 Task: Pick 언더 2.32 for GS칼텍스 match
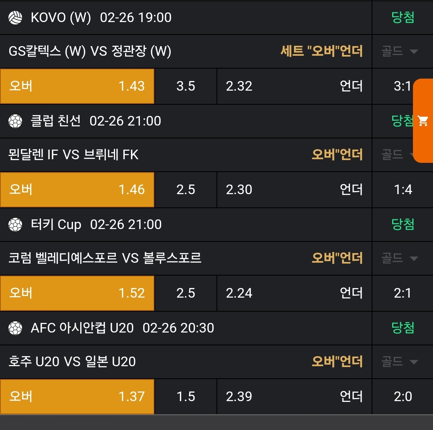294,86
